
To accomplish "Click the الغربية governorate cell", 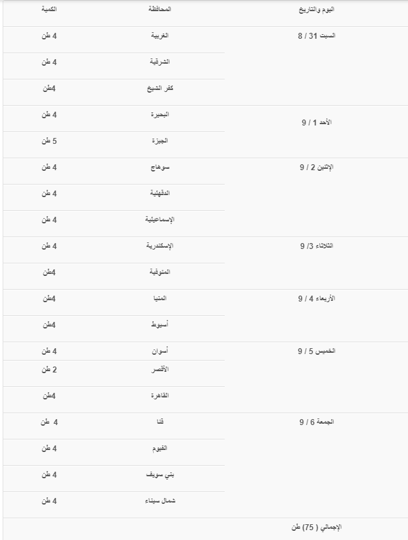I will [160, 36].
